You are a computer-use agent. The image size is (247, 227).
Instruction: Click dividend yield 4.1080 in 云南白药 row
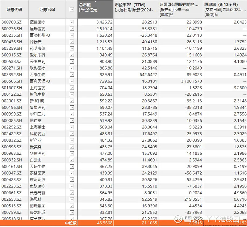point(240,61)
